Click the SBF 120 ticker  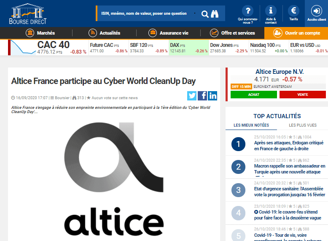(148, 48)
